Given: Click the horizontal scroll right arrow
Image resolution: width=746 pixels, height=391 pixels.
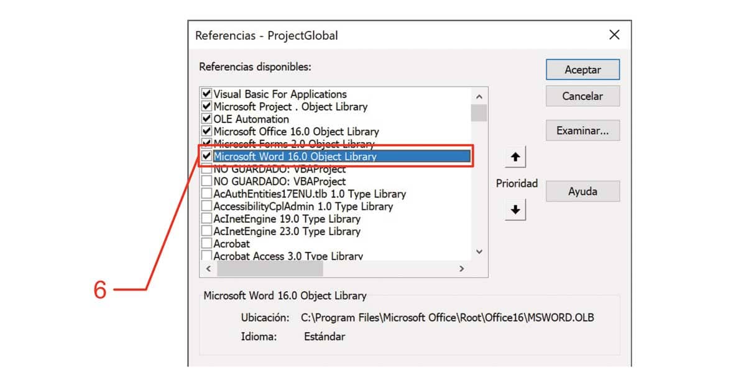Looking at the screenshot, I should (461, 269).
